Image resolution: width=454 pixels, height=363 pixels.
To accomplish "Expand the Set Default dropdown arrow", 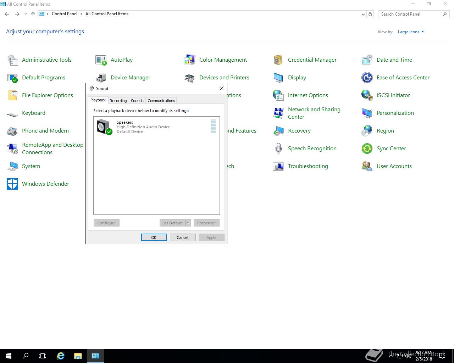I will pyautogui.click(x=188, y=223).
